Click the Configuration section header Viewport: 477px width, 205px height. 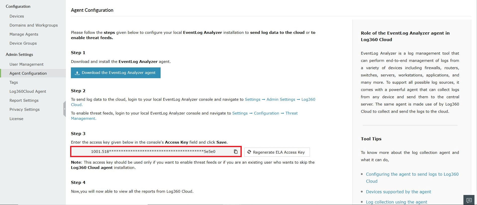click(x=18, y=6)
